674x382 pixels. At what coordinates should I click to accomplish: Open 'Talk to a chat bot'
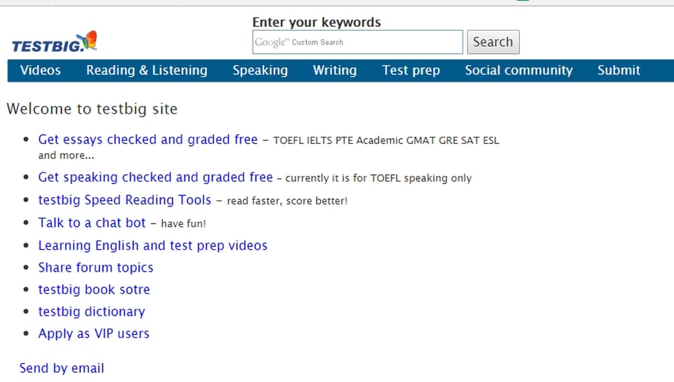click(91, 223)
